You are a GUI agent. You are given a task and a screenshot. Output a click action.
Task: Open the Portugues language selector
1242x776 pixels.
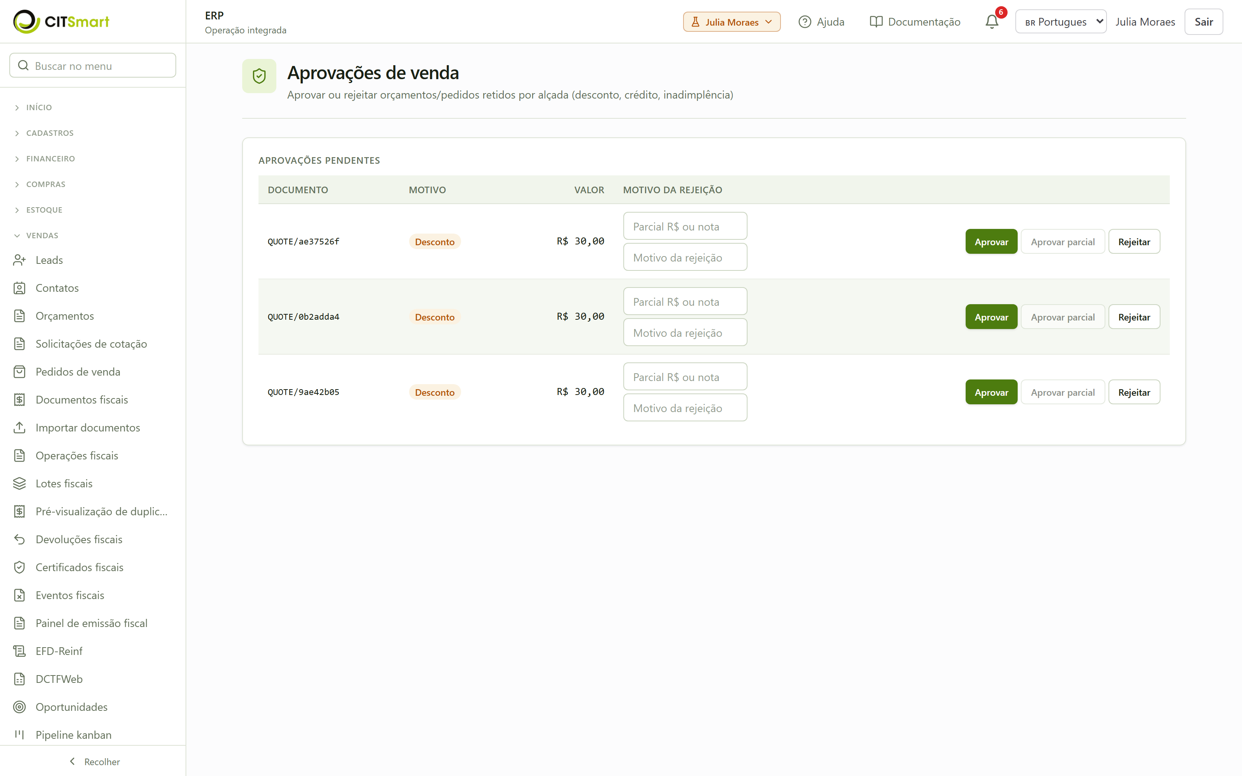1060,22
